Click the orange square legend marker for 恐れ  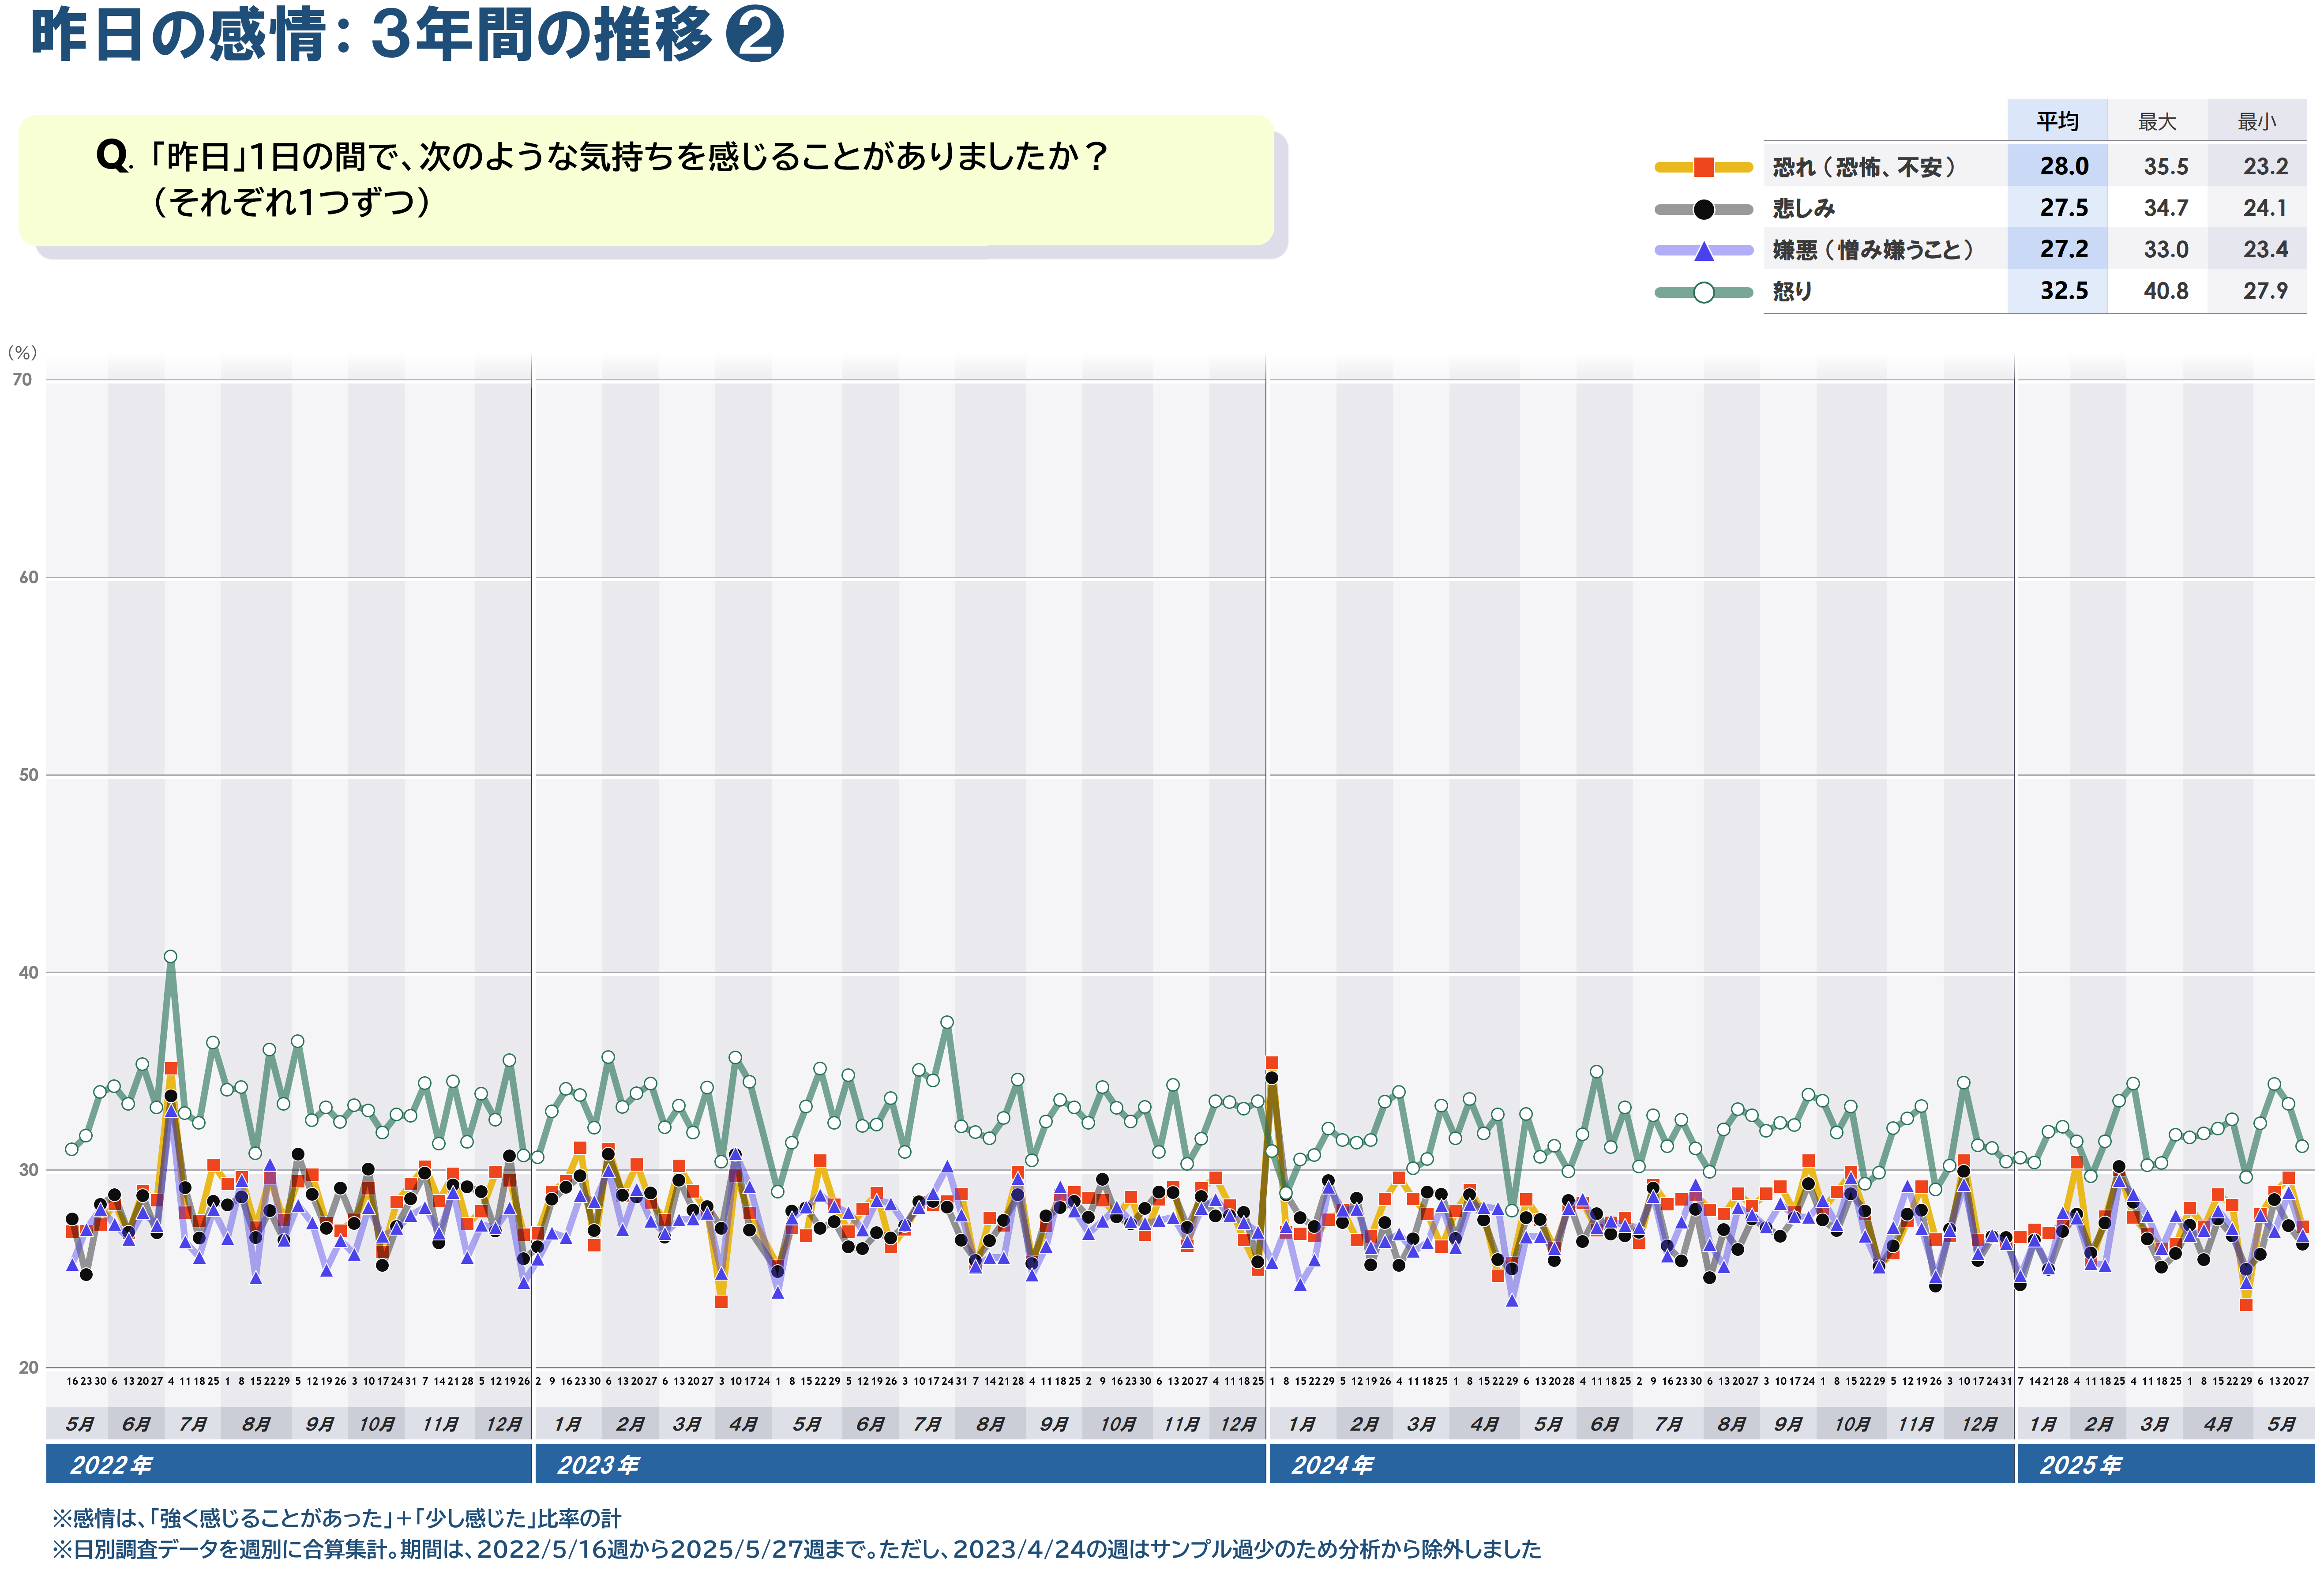1703,167
